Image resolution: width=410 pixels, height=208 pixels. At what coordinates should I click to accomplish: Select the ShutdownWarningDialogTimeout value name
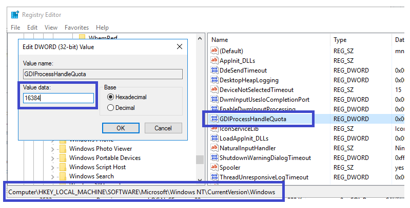click(x=265, y=158)
